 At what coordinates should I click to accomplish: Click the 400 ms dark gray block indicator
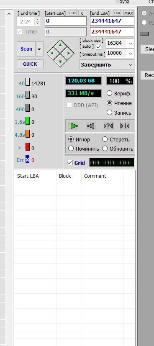28,108
